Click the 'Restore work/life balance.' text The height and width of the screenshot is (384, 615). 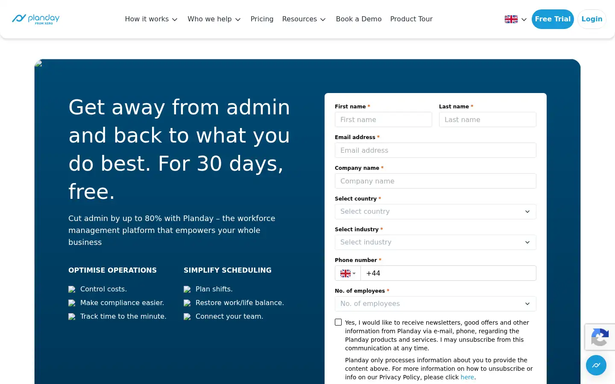tap(240, 303)
